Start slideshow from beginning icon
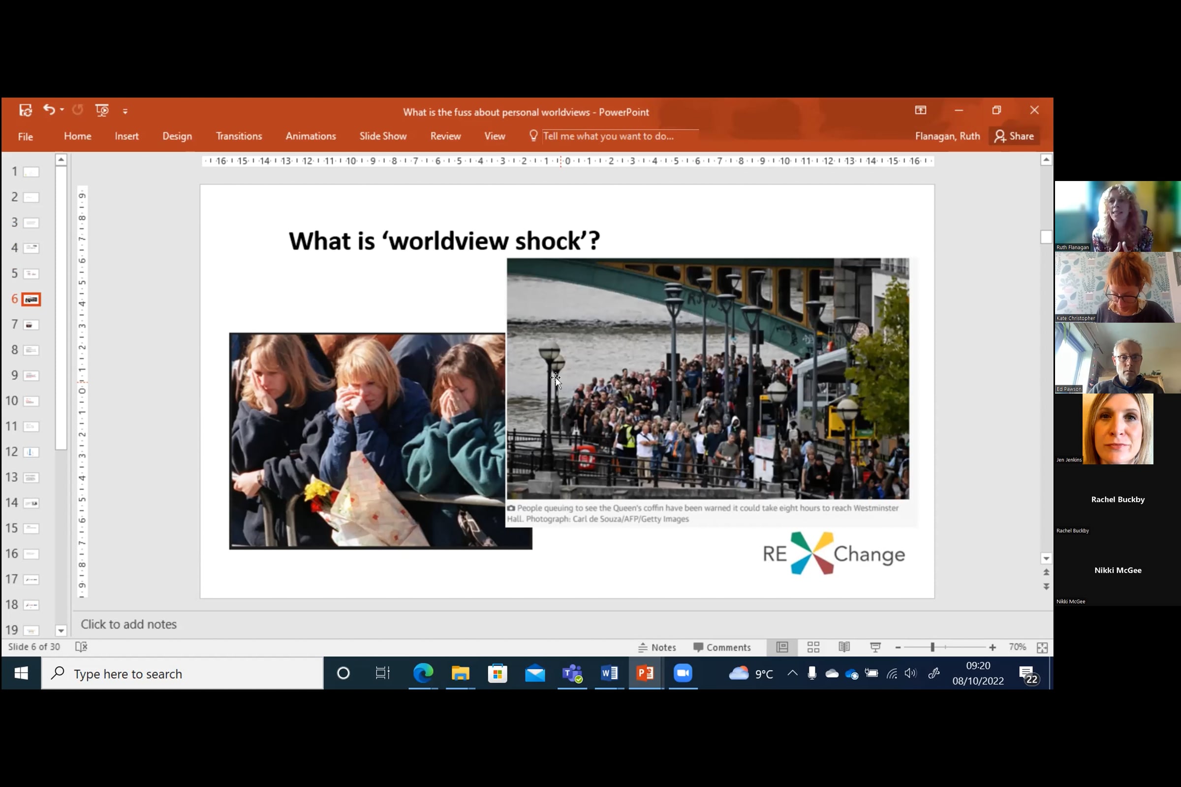Screen dimensions: 1181x787 coord(102,110)
